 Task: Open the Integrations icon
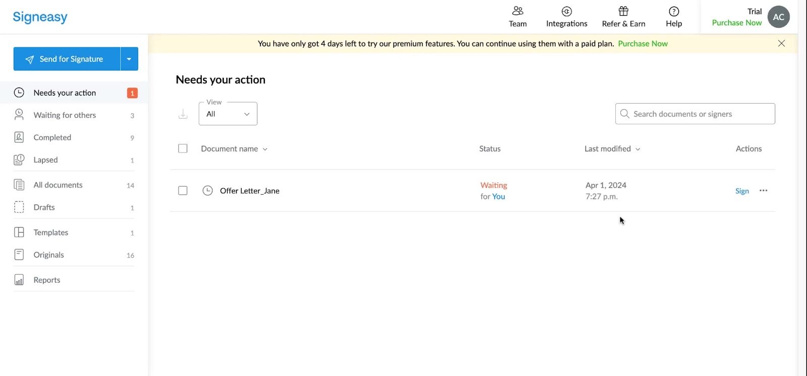566,11
